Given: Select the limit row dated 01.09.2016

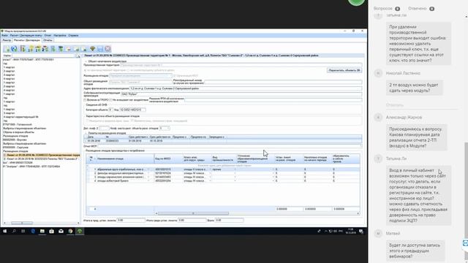Looking at the screenshot, I should [223, 141].
